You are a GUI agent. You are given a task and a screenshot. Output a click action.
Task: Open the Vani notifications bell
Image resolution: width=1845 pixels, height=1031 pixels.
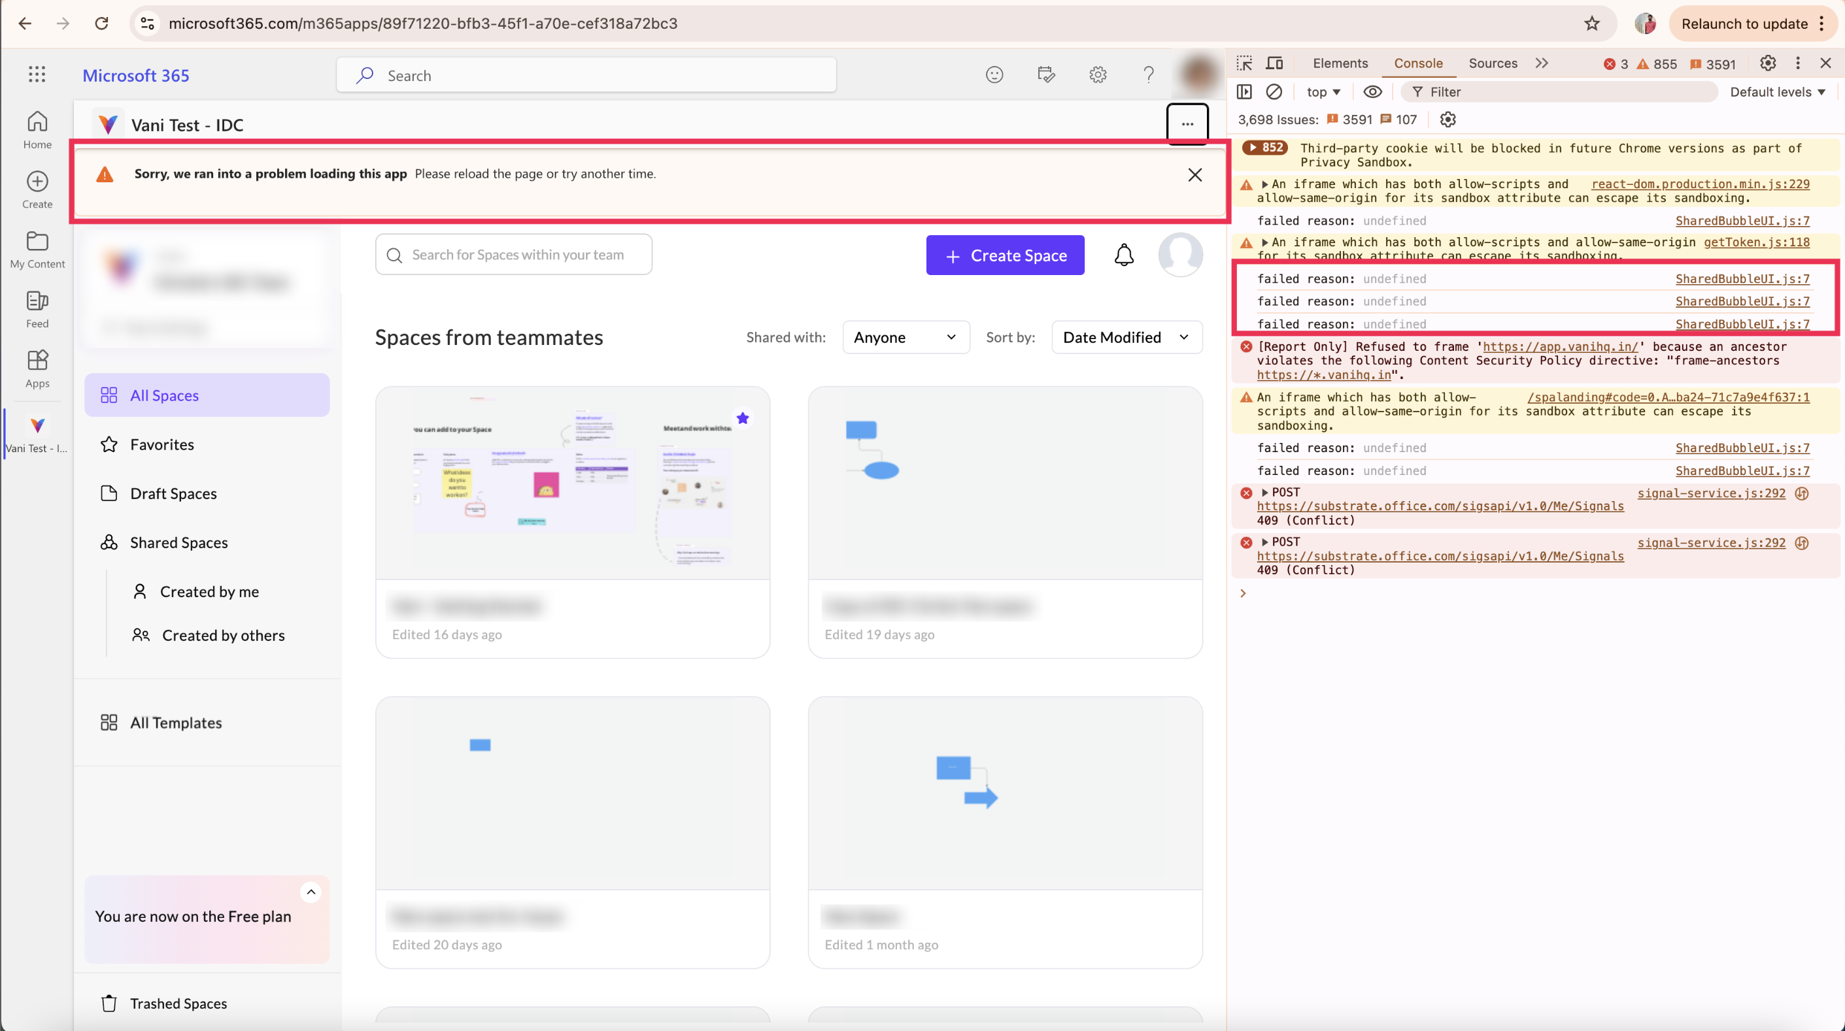click(1124, 255)
